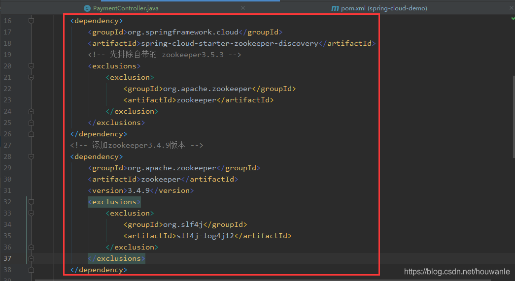Click slf4j-log4j12 artifactId text
515x281 pixels.
click(206, 236)
